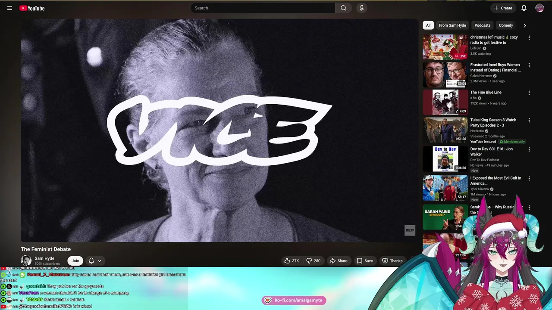Open the notifications bell in header
This screenshot has height=310, width=552.
pyautogui.click(x=524, y=8)
